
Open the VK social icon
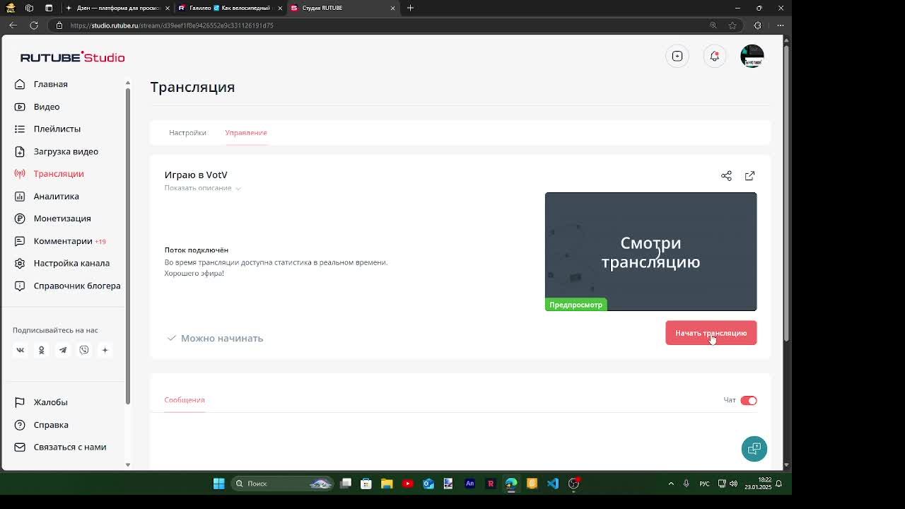(x=21, y=350)
